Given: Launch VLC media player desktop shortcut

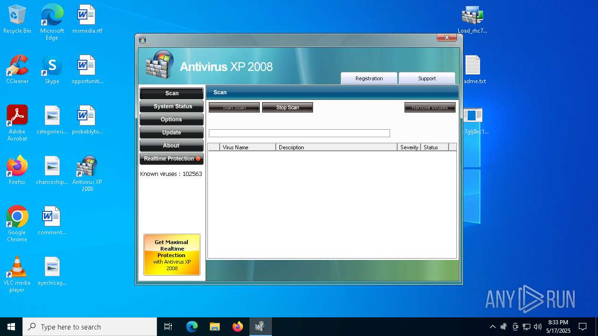Looking at the screenshot, I should (x=17, y=274).
